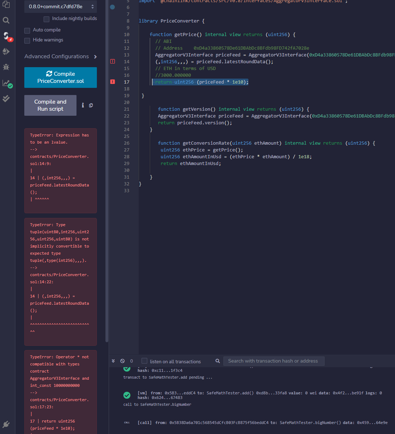Image resolution: width=395 pixels, height=434 pixels.
Task: Click the transaction hash search field
Action: coord(274,361)
